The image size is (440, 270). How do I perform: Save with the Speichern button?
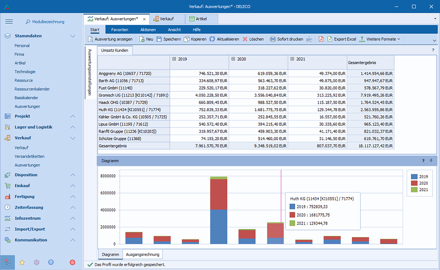point(169,39)
